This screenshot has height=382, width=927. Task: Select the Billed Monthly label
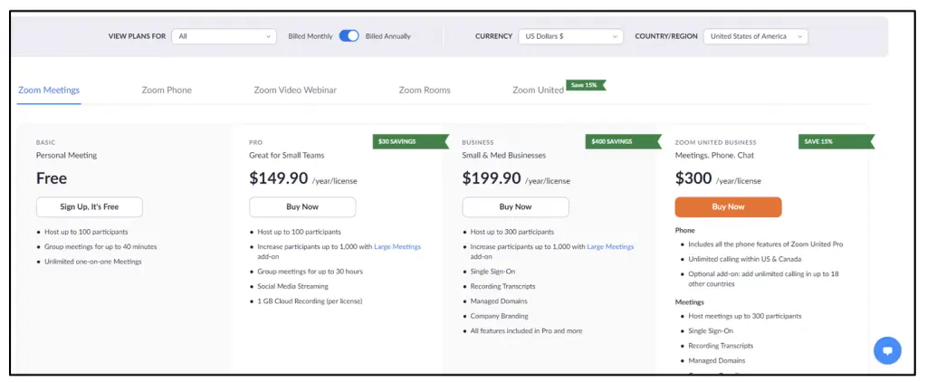(x=310, y=36)
